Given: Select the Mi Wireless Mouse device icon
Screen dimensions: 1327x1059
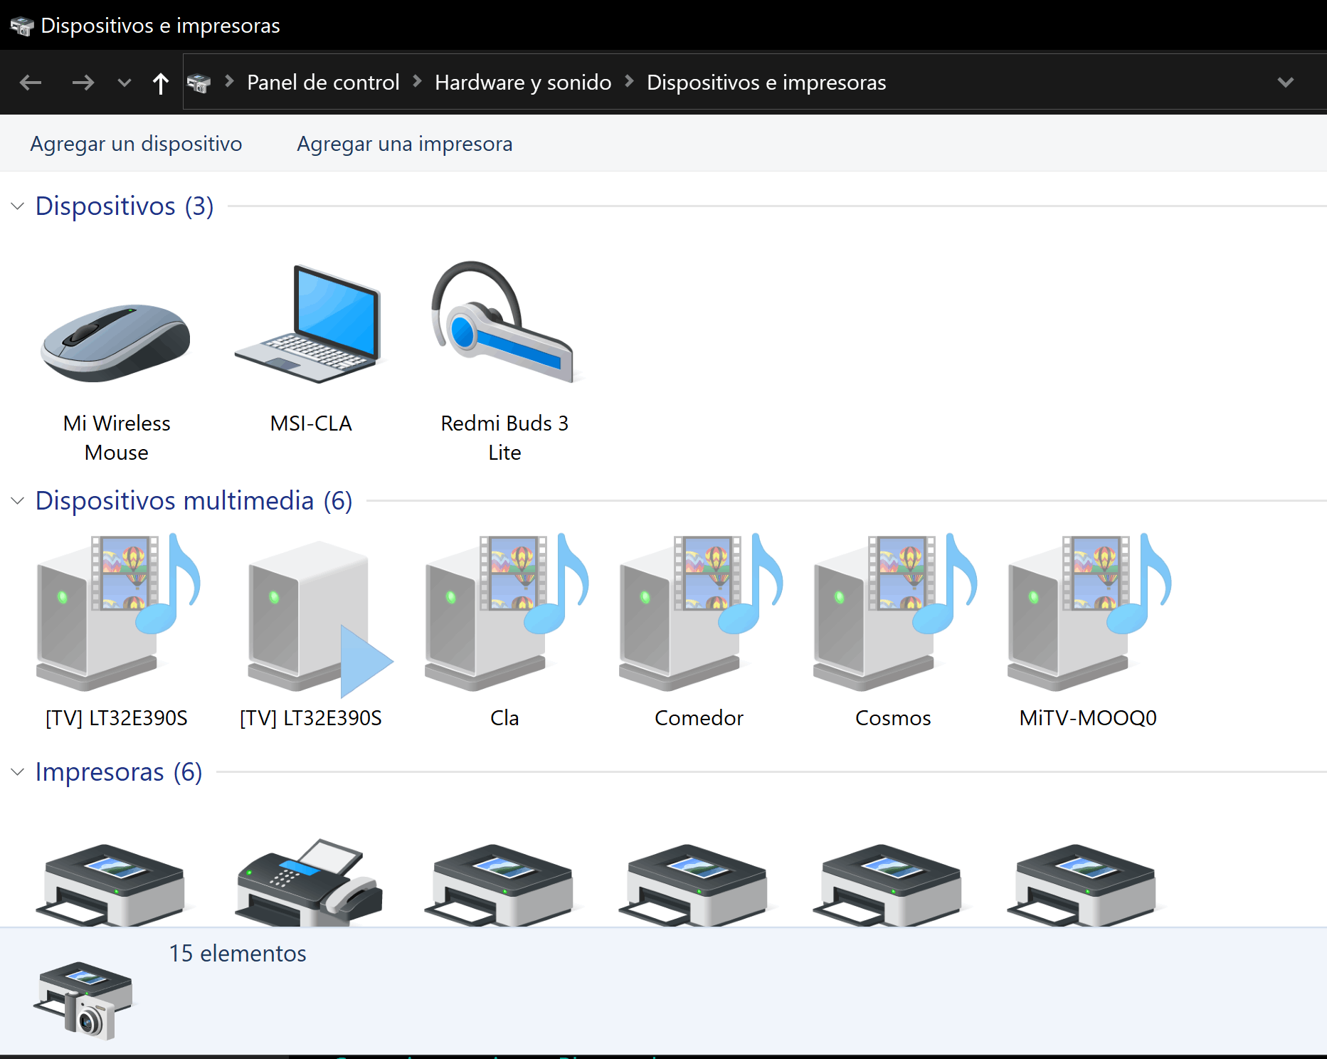Looking at the screenshot, I should pos(116,343).
